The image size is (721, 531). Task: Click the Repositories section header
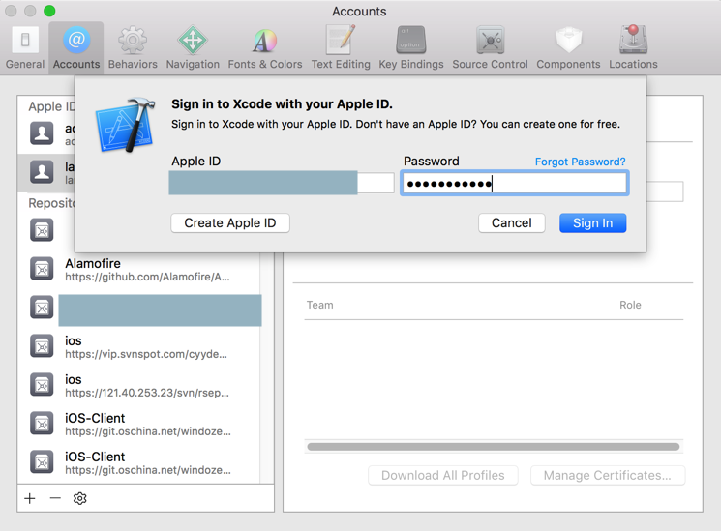(x=51, y=203)
